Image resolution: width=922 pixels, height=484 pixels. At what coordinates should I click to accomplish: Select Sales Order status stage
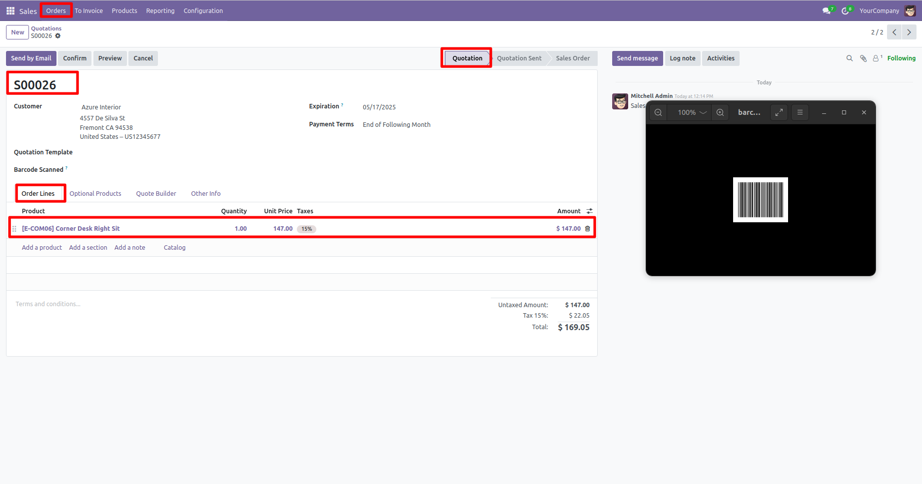click(x=573, y=58)
